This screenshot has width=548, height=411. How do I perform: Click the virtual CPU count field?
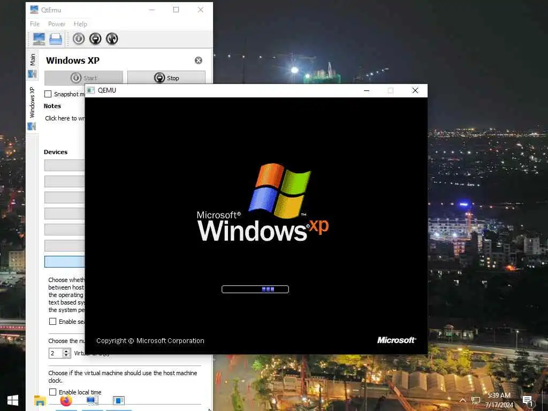click(x=56, y=353)
